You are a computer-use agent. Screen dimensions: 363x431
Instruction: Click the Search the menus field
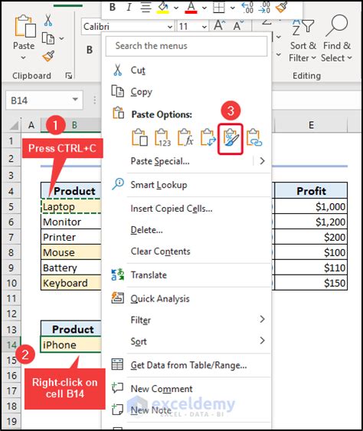pos(186,46)
